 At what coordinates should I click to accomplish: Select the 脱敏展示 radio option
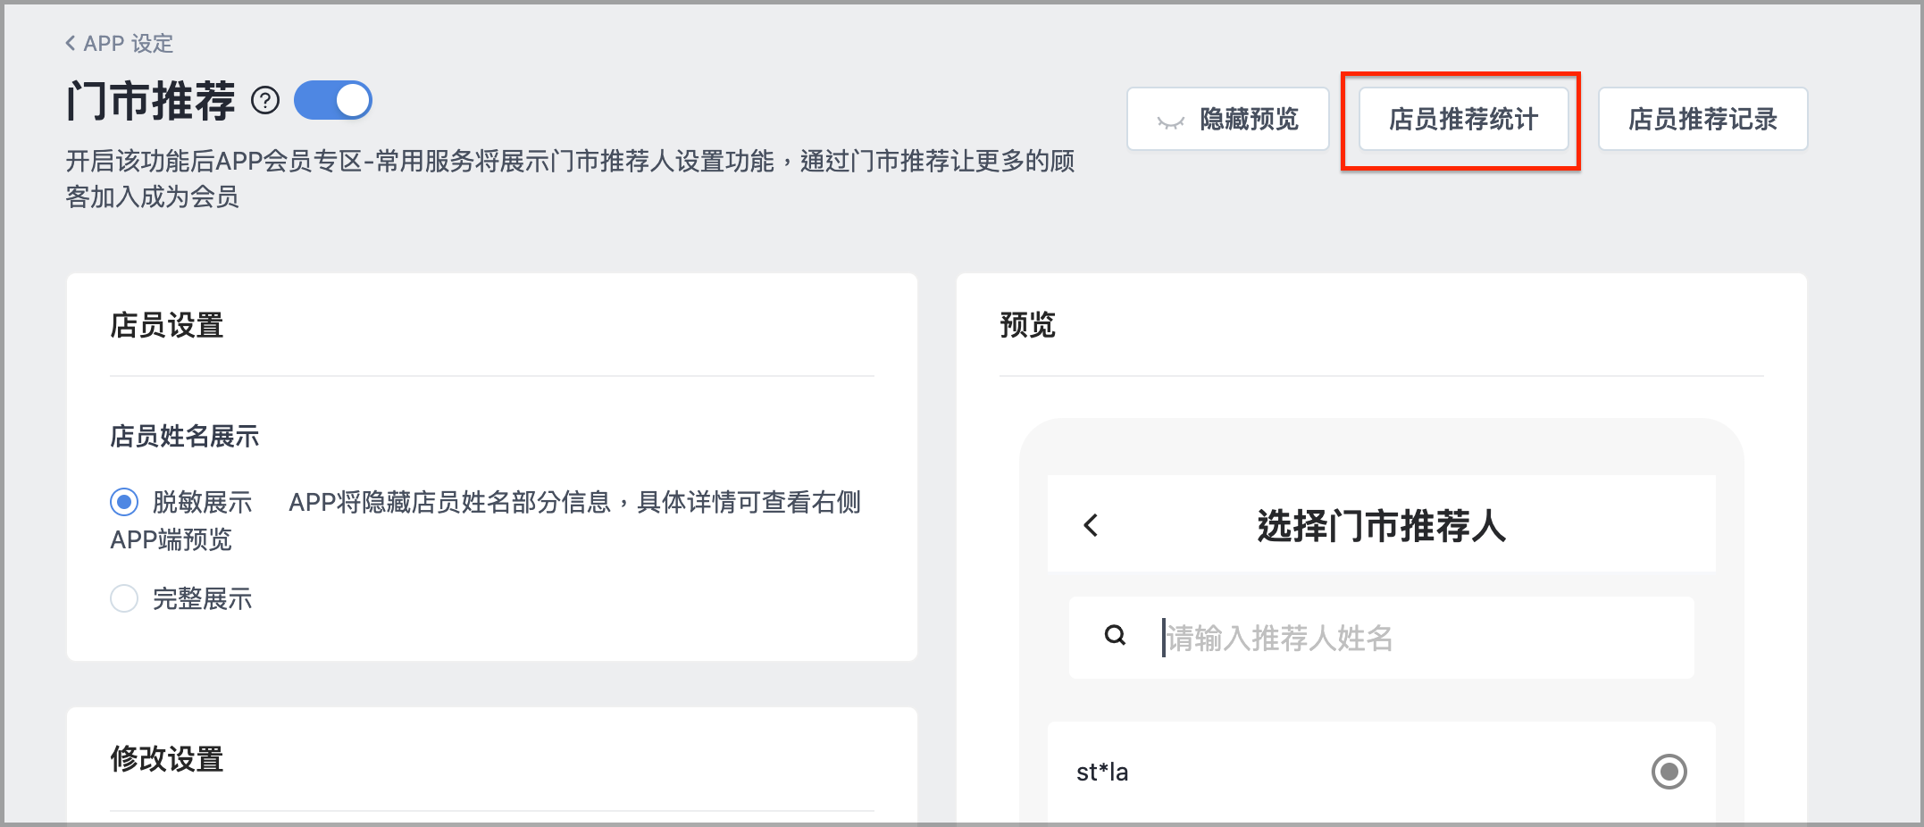coord(124,502)
